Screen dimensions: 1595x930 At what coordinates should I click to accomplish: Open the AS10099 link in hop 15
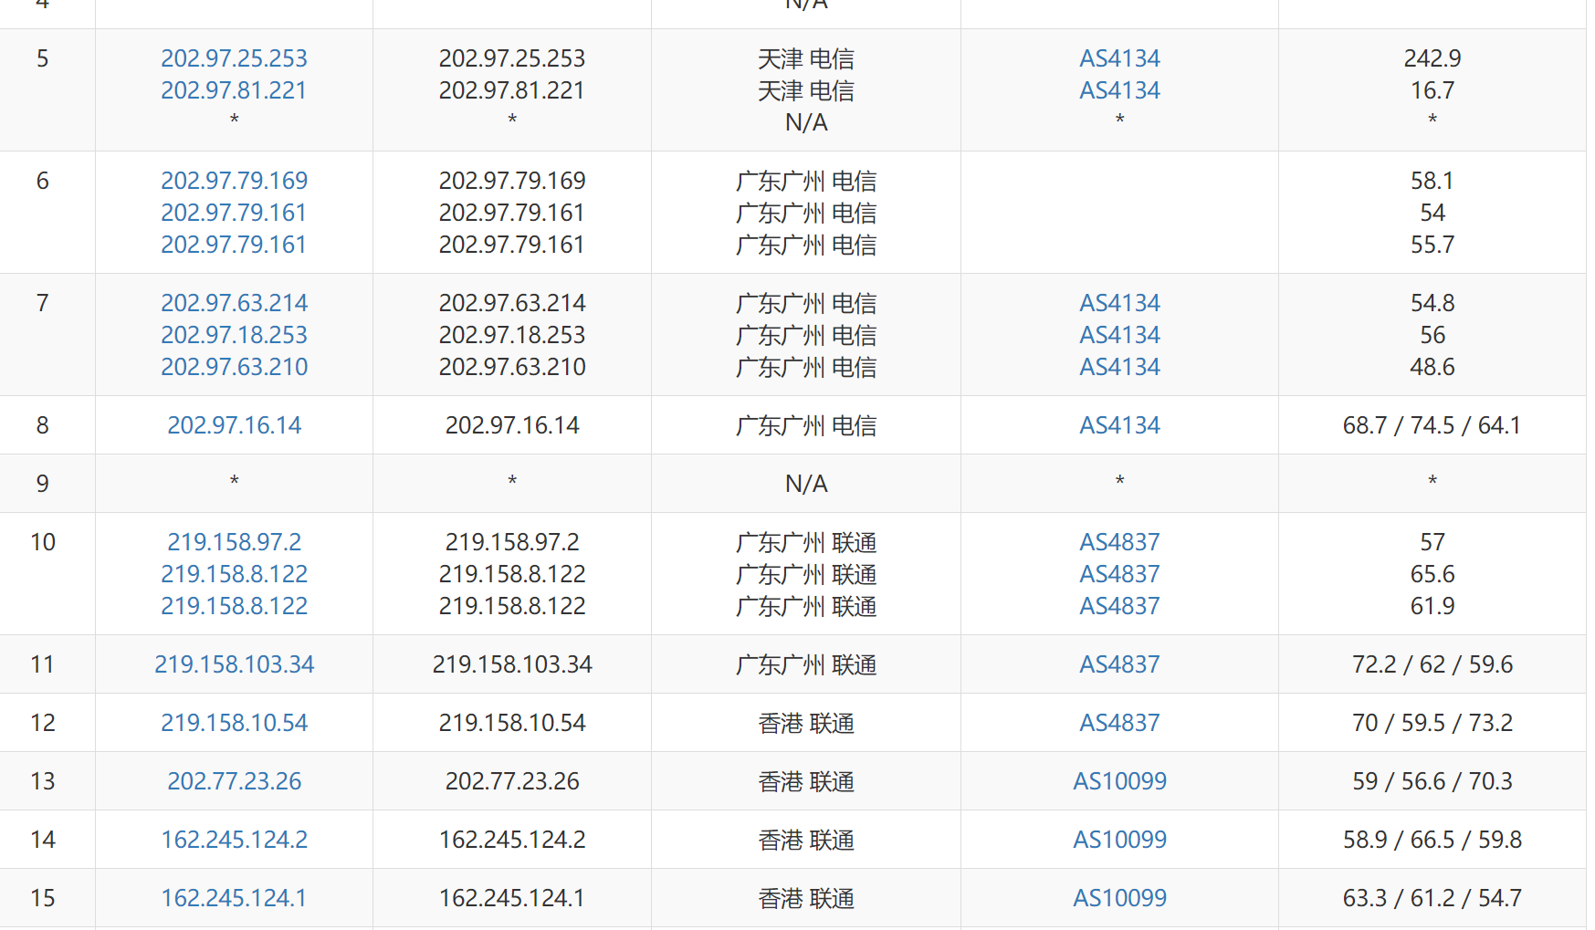tap(1119, 898)
